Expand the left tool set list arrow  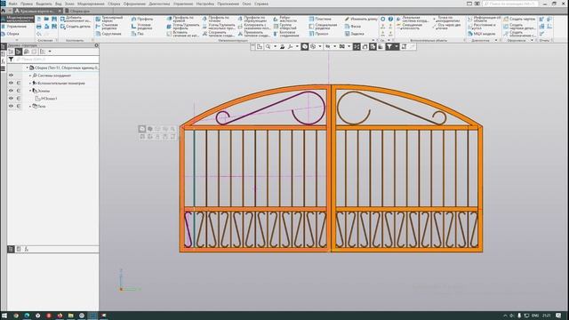[17, 40]
